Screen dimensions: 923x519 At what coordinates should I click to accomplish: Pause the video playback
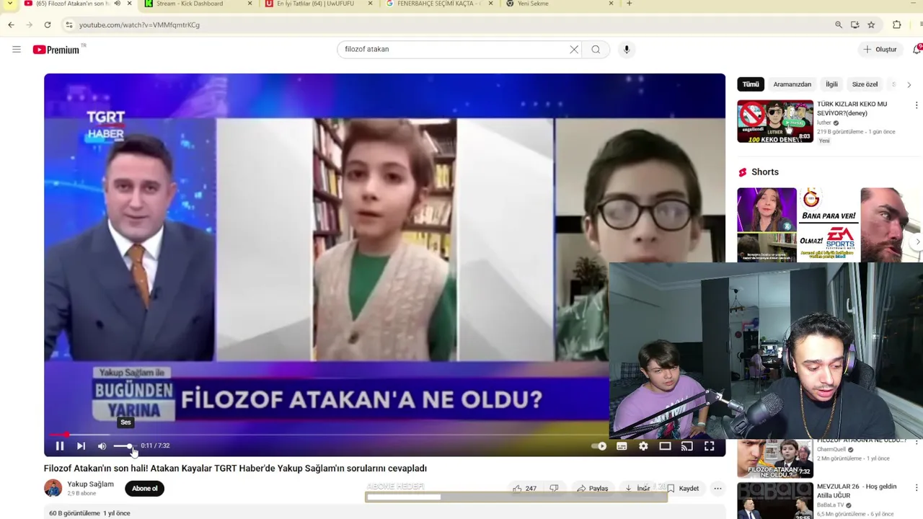coord(60,446)
